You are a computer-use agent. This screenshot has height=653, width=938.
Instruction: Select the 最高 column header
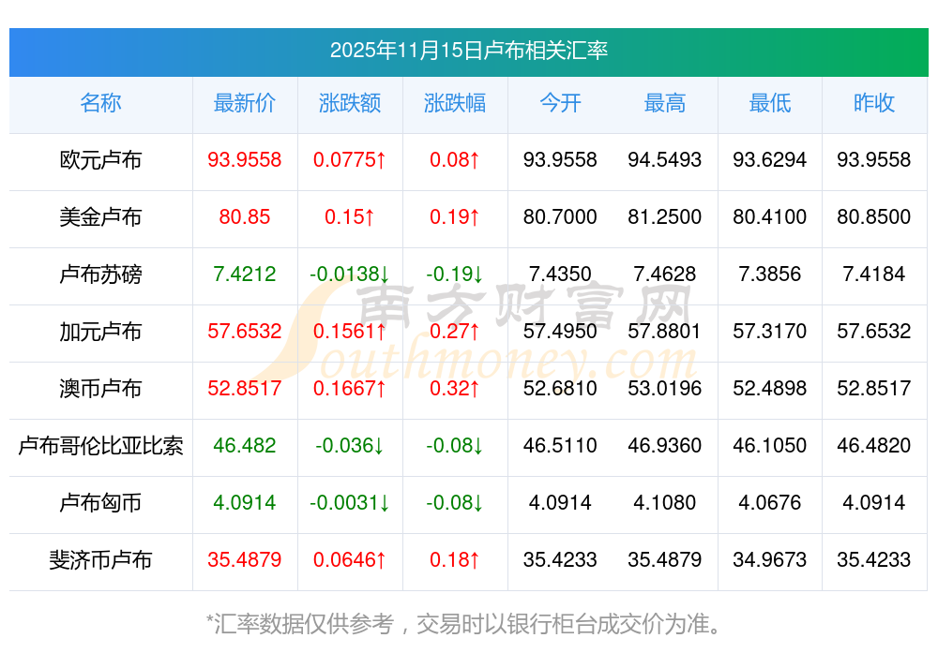click(665, 103)
